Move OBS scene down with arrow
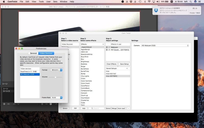Viewport: 204px width, 128px height. (x=18, y=104)
